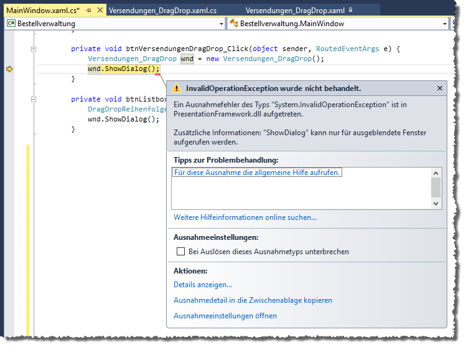This screenshot has width=466, height=347.
Task: Switch to Versendungen_DragDrop.xaml tab
Action: pos(295,11)
